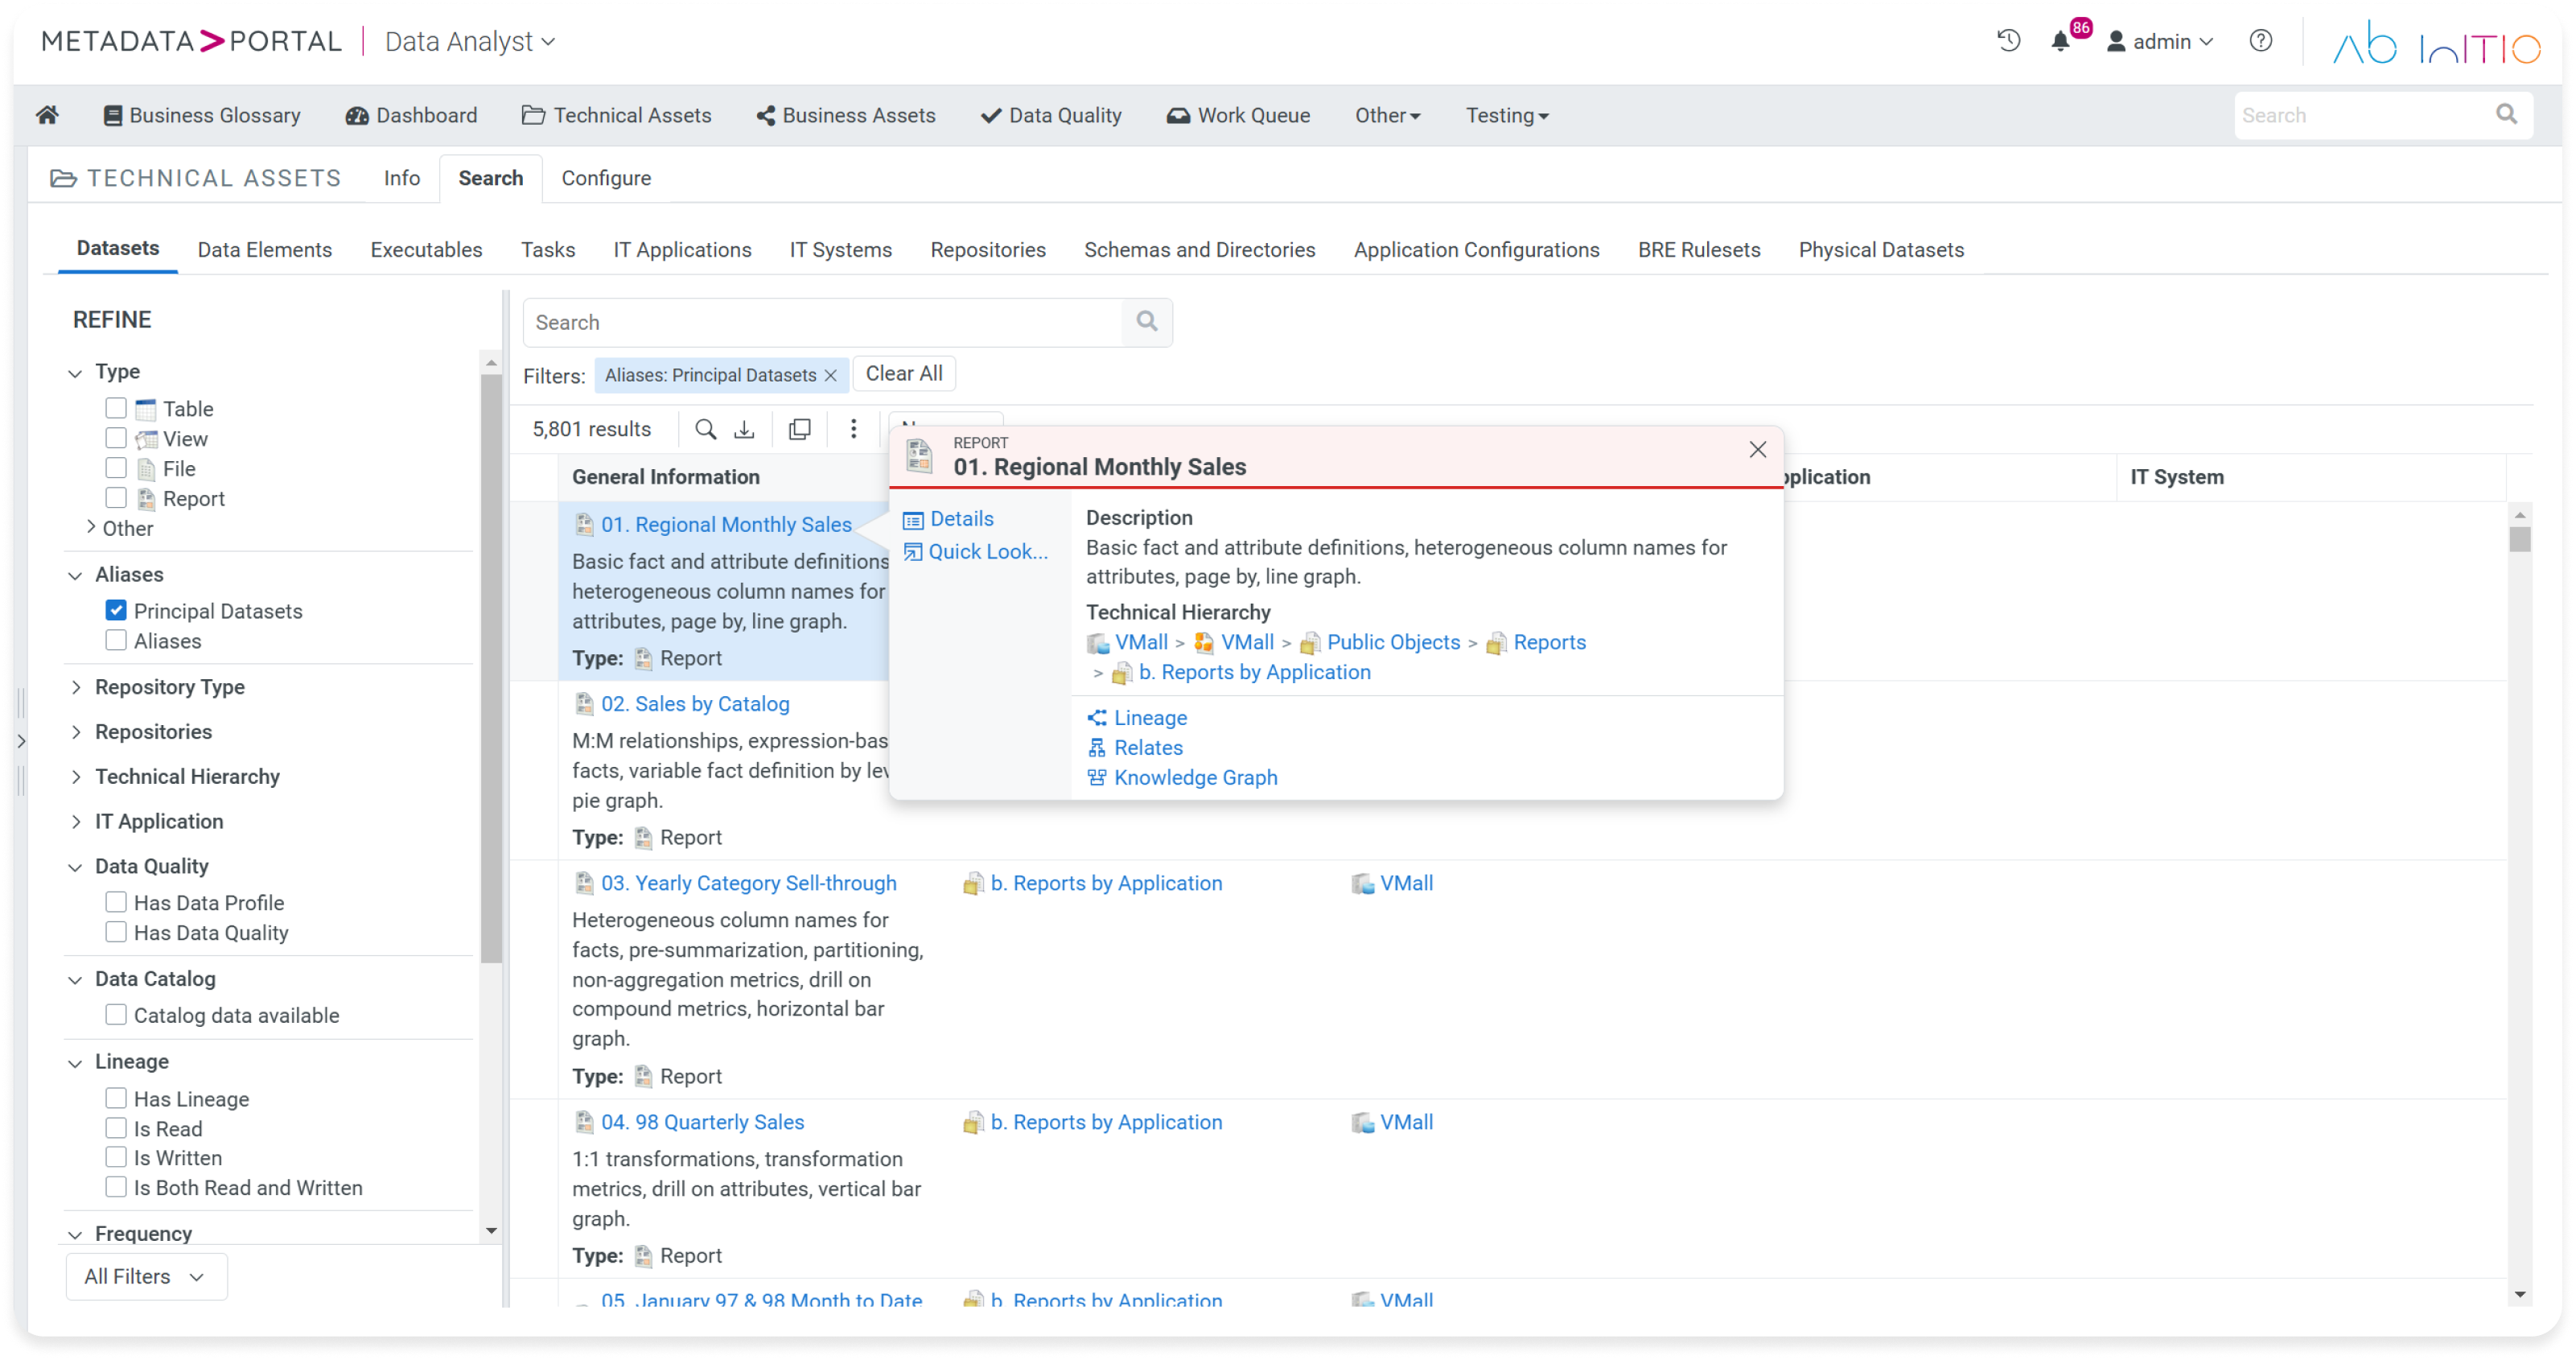Check the View type checkbox
Viewport: 2576px width, 1360px height.
click(x=116, y=438)
